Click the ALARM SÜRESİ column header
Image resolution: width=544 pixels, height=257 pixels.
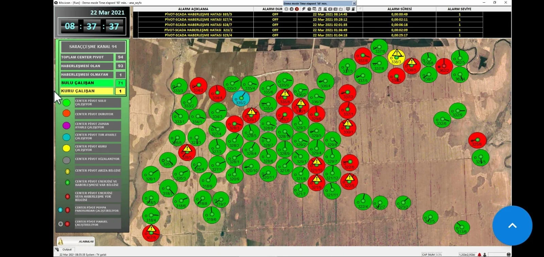point(399,9)
